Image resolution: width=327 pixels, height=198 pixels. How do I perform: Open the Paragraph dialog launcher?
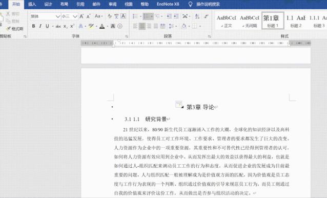tap(209, 36)
